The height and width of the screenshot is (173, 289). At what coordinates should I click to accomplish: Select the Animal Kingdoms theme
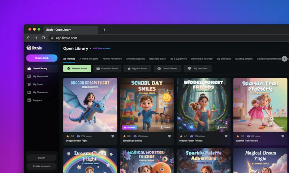[x=135, y=59]
